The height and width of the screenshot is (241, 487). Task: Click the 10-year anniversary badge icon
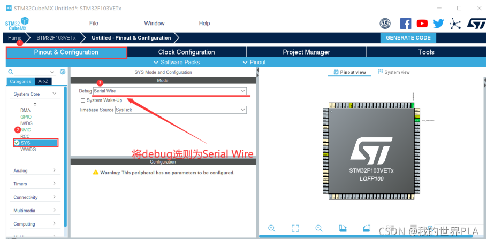[385, 24]
